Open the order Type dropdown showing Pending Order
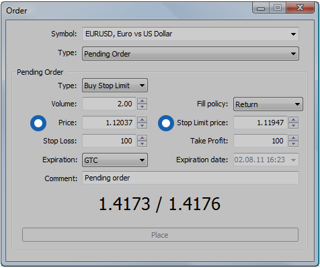This screenshot has width=320, height=268. 190,54
